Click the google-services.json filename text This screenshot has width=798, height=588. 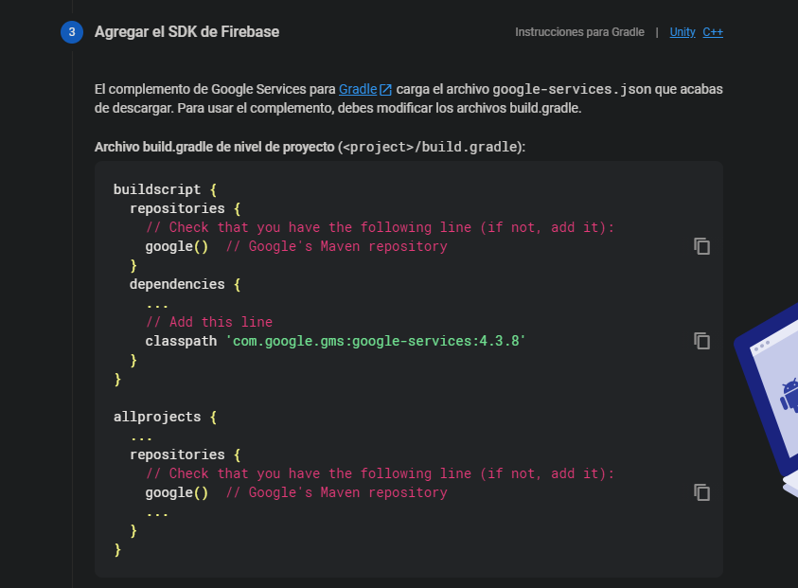tap(572, 89)
